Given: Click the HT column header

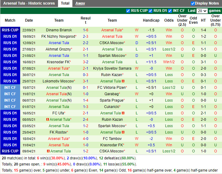Looking at the screenshot, I should pos(203,20).
